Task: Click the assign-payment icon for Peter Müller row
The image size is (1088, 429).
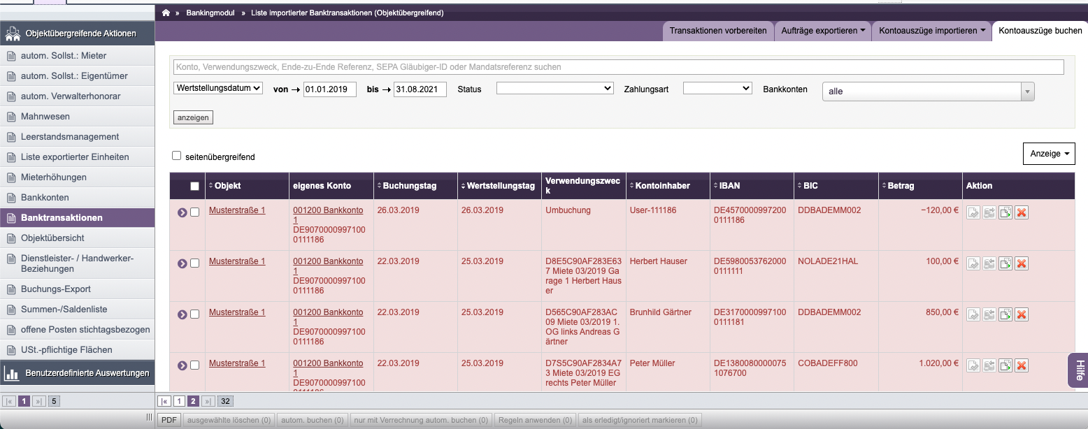Action: click(989, 365)
